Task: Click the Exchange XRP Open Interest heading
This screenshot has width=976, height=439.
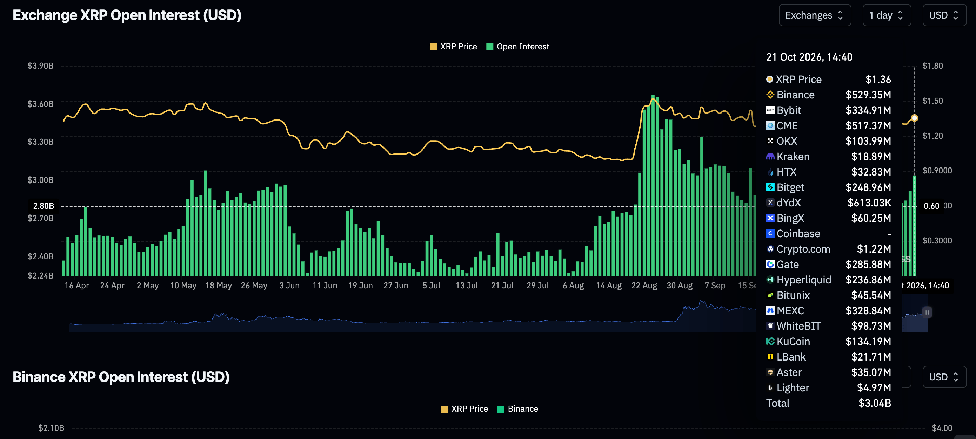Action: pyautogui.click(x=127, y=15)
